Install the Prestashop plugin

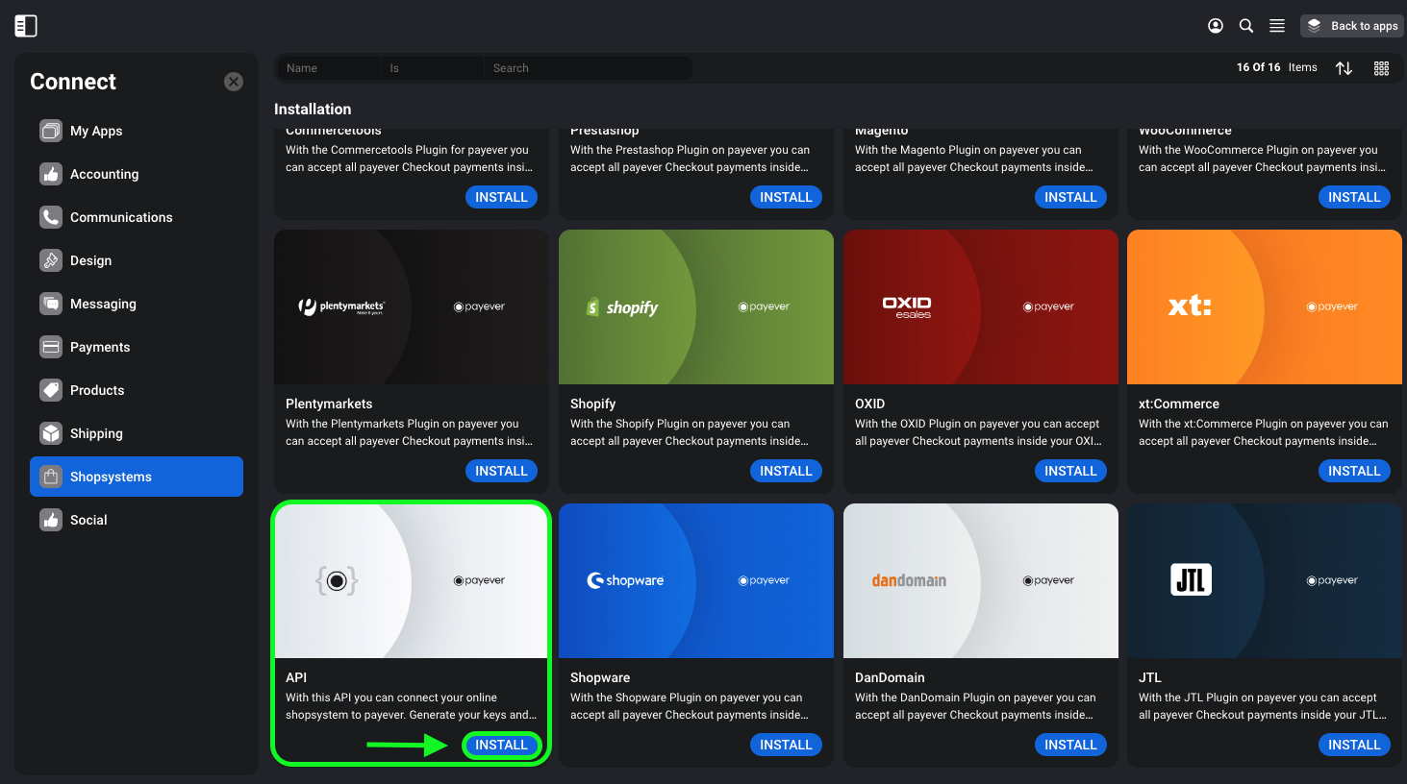pos(786,197)
